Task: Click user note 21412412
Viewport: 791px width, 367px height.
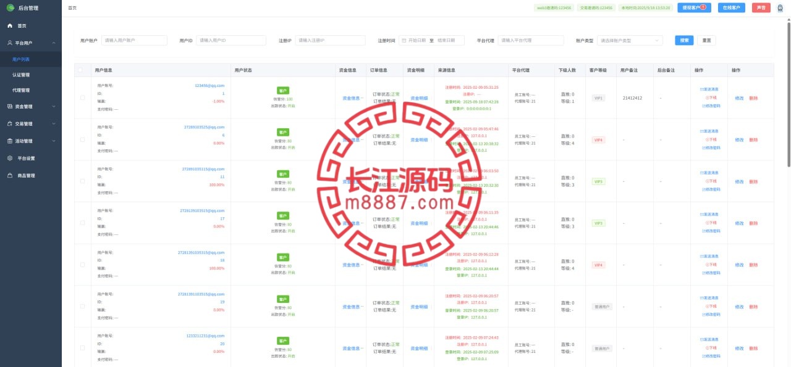Action: click(x=632, y=97)
